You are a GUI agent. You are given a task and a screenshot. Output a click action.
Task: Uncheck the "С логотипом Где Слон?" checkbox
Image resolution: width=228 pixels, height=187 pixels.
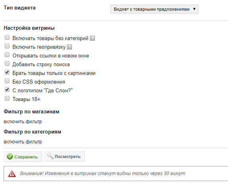point(7,90)
